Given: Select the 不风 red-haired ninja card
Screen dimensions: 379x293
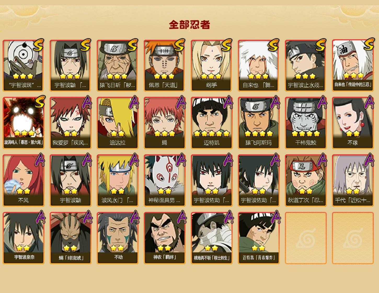Looking at the screenshot, I should [23, 181].
